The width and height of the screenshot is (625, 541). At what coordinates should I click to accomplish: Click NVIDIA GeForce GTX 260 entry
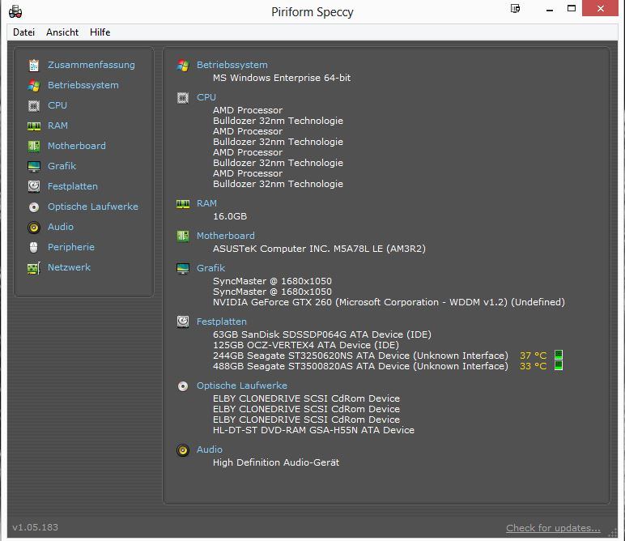coord(389,302)
